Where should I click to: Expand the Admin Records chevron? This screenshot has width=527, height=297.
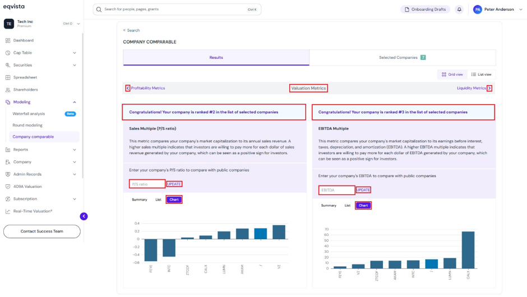point(75,174)
